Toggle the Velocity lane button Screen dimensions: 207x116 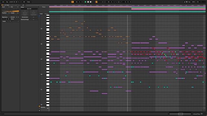[39, 106]
